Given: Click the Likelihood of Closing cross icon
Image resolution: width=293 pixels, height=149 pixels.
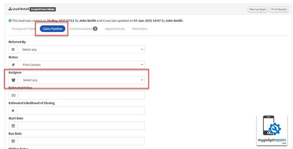Looking at the screenshot, I should pos(13,111).
